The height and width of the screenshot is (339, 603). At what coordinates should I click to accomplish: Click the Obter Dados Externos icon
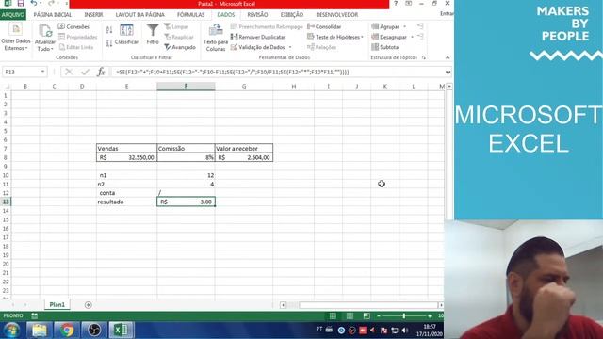(x=16, y=29)
